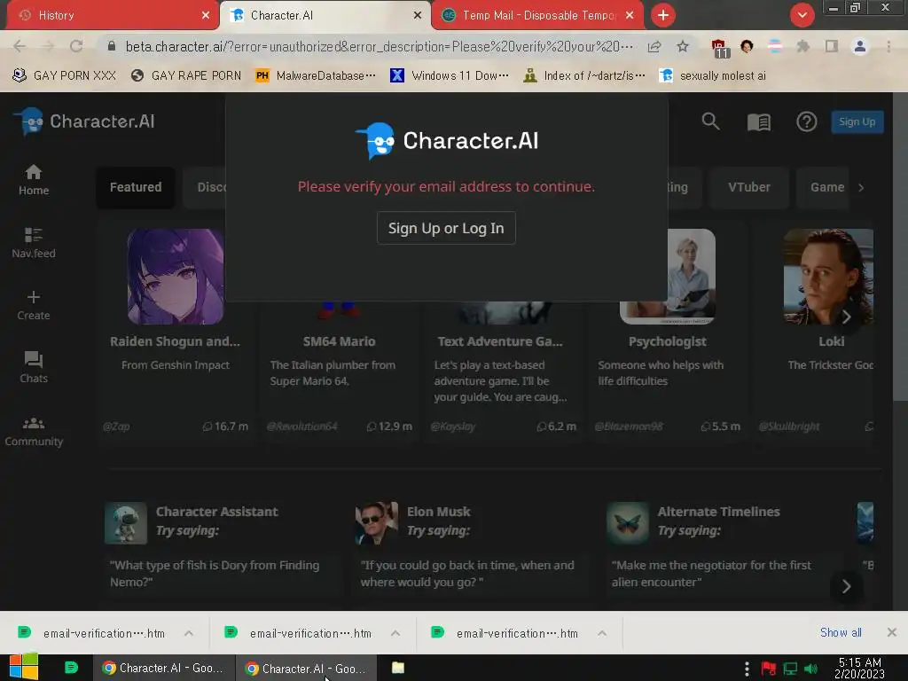Open the browser side panel icon
This screenshot has height=681, width=908.
click(832, 46)
